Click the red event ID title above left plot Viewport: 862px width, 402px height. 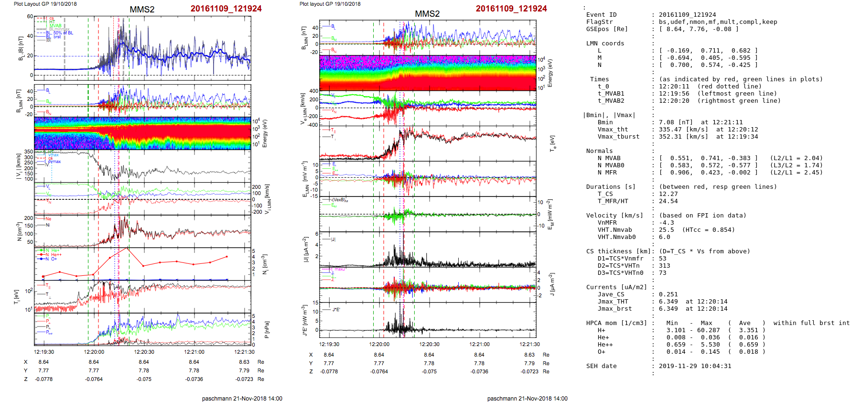[x=226, y=9]
